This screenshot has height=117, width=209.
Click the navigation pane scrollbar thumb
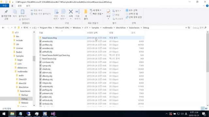(34, 58)
